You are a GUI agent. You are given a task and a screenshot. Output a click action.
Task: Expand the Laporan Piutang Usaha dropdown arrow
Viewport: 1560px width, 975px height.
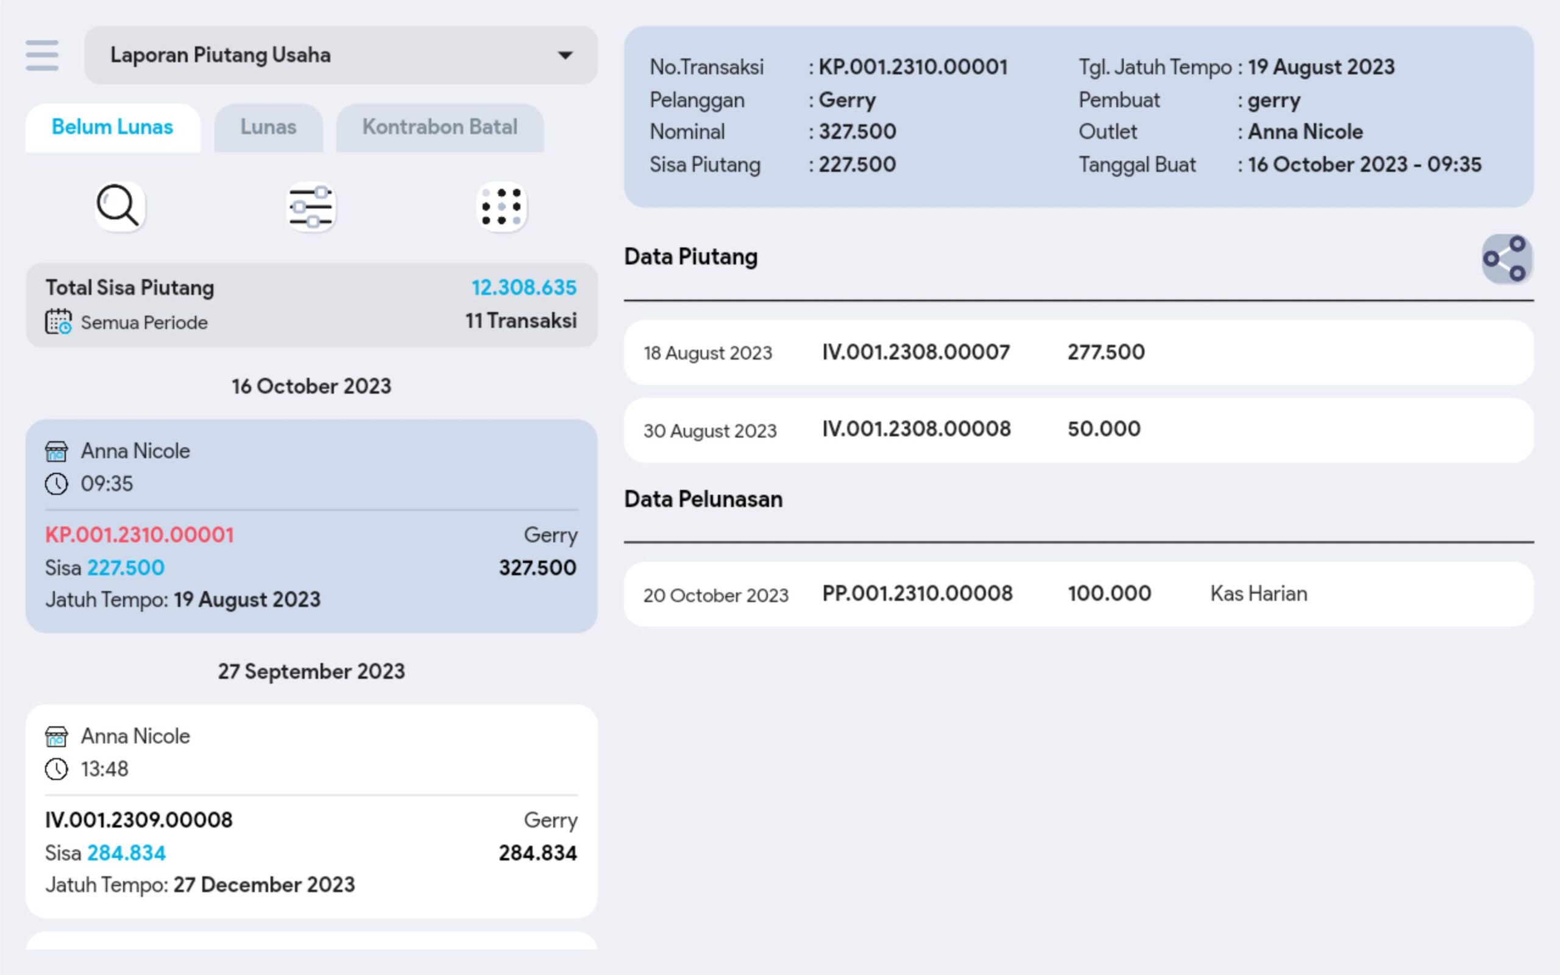tap(565, 55)
